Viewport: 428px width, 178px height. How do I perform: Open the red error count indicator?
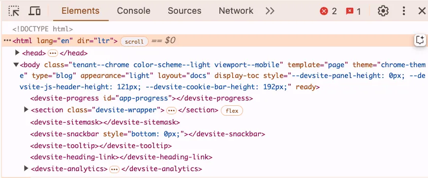(328, 11)
